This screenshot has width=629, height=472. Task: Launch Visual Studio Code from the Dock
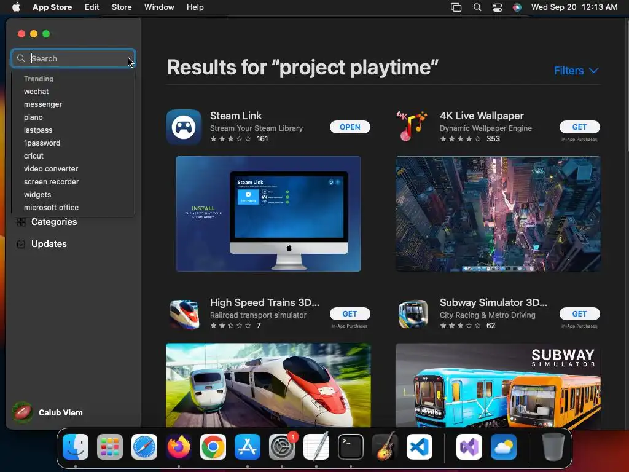pyautogui.click(x=420, y=447)
